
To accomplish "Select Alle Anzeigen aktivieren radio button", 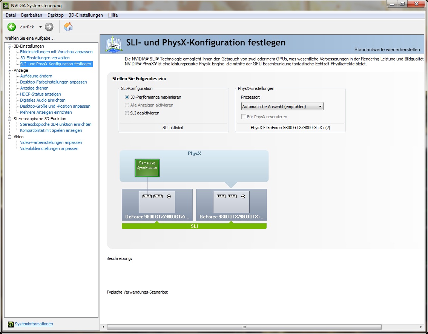I will [x=127, y=105].
